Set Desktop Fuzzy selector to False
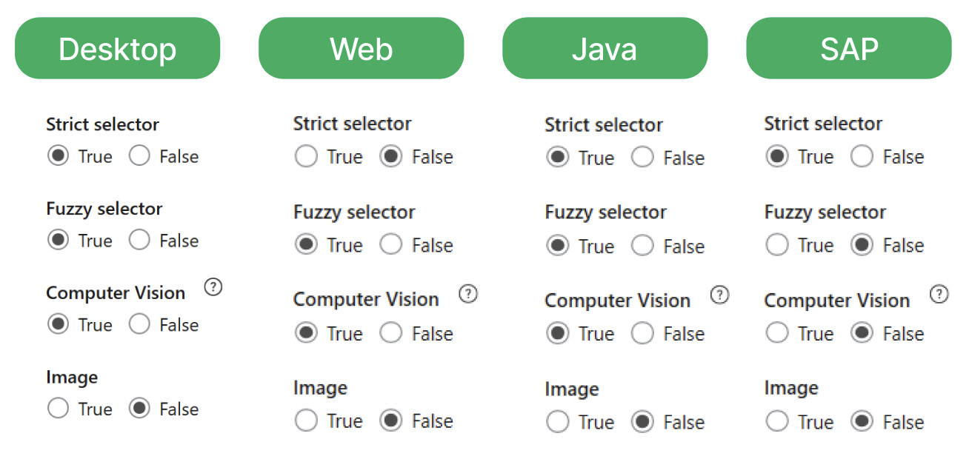The image size is (969, 459). coord(139,241)
